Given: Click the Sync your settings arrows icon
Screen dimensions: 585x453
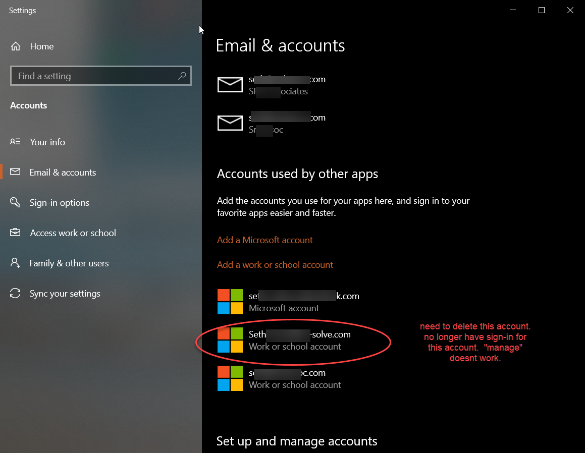Looking at the screenshot, I should (x=15, y=293).
